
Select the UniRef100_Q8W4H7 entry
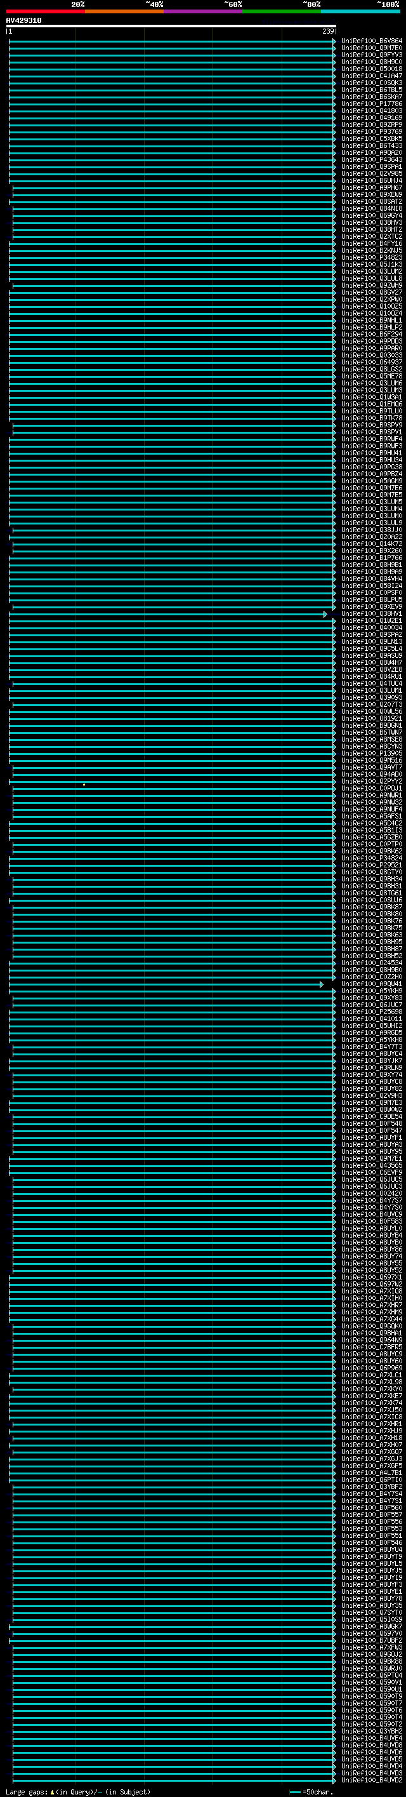[x=372, y=663]
